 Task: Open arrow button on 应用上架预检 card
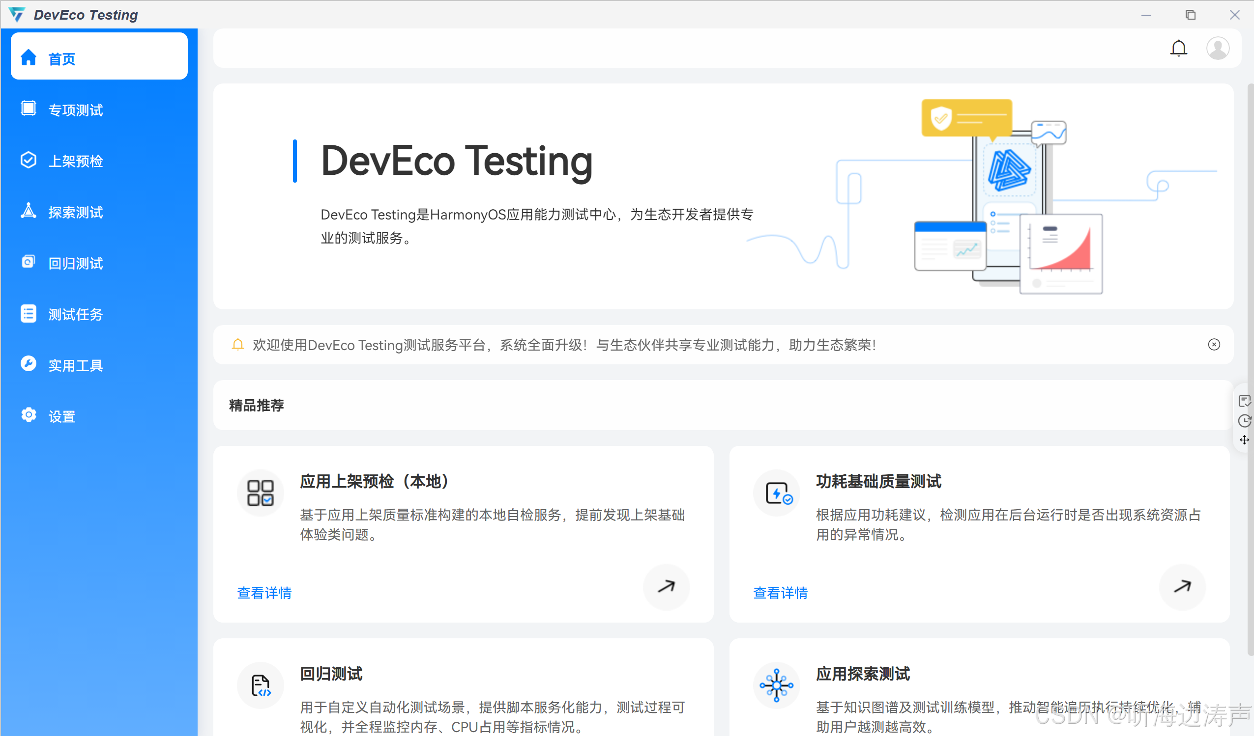click(666, 587)
